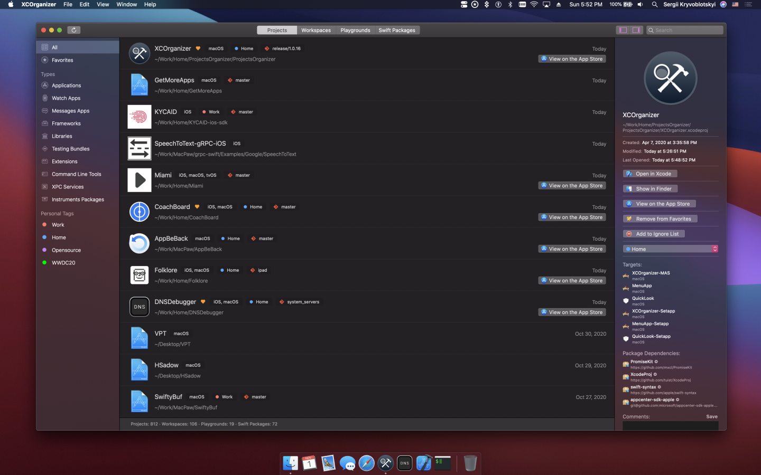The image size is (761, 475).
Task: Toggle favorite heart next to XCOrganizer
Action: pyautogui.click(x=198, y=49)
